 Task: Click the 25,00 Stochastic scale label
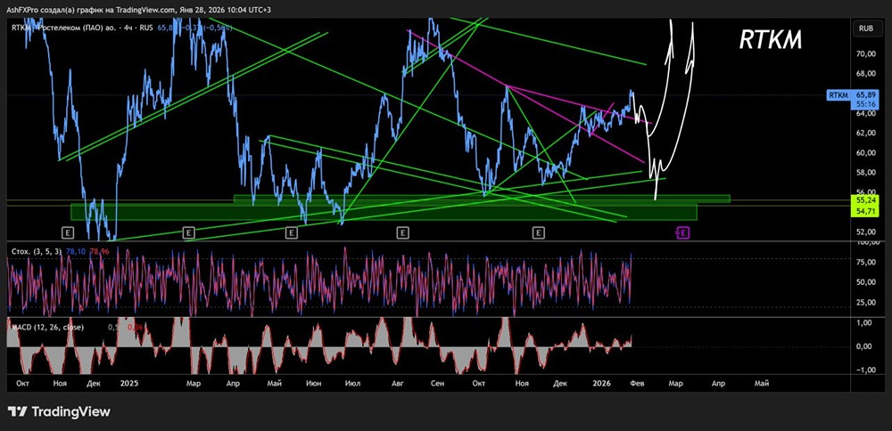[x=866, y=302]
